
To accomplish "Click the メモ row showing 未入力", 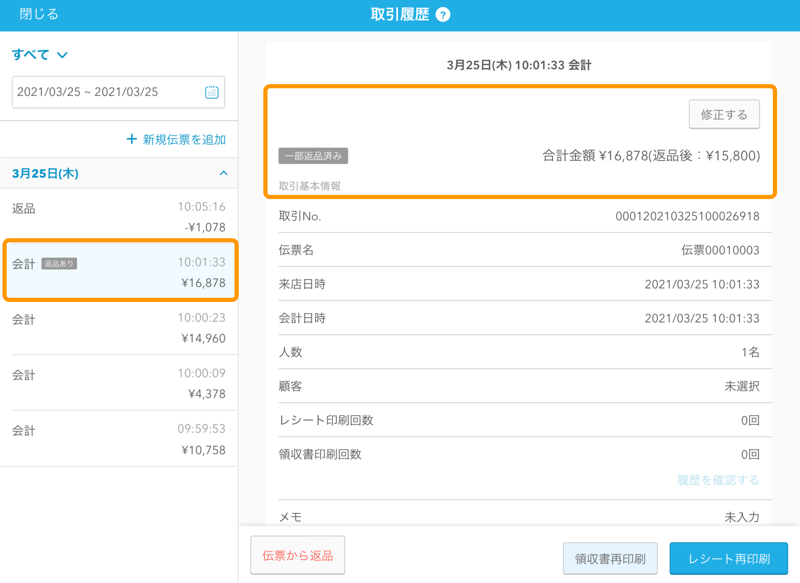I will click(x=519, y=517).
